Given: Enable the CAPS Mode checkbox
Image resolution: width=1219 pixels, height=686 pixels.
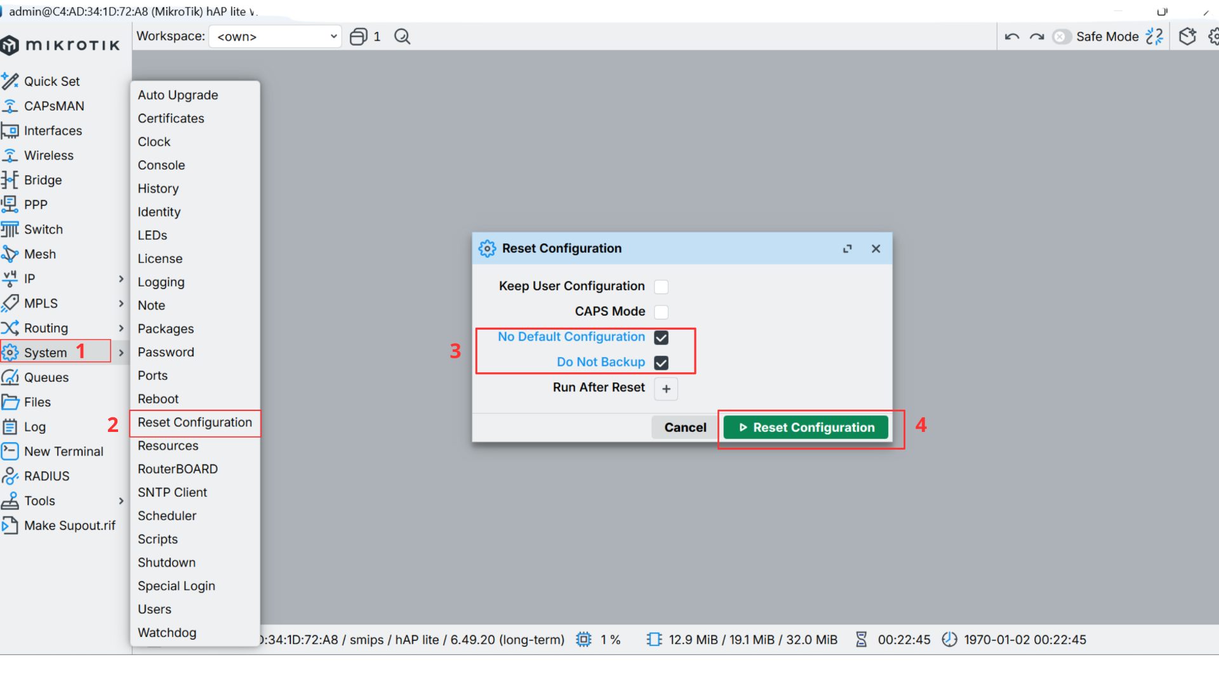Looking at the screenshot, I should tap(661, 312).
